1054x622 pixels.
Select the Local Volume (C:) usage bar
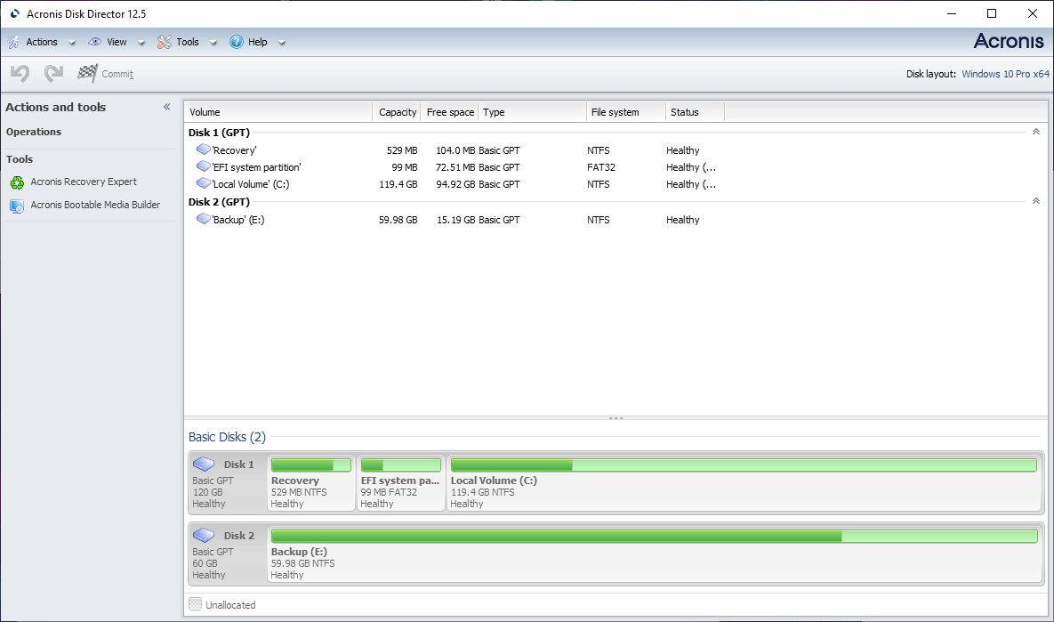click(744, 465)
